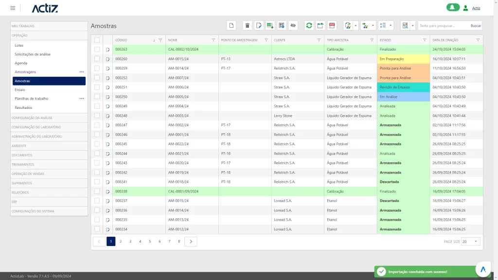Click the PDF export icon

click(332, 25)
